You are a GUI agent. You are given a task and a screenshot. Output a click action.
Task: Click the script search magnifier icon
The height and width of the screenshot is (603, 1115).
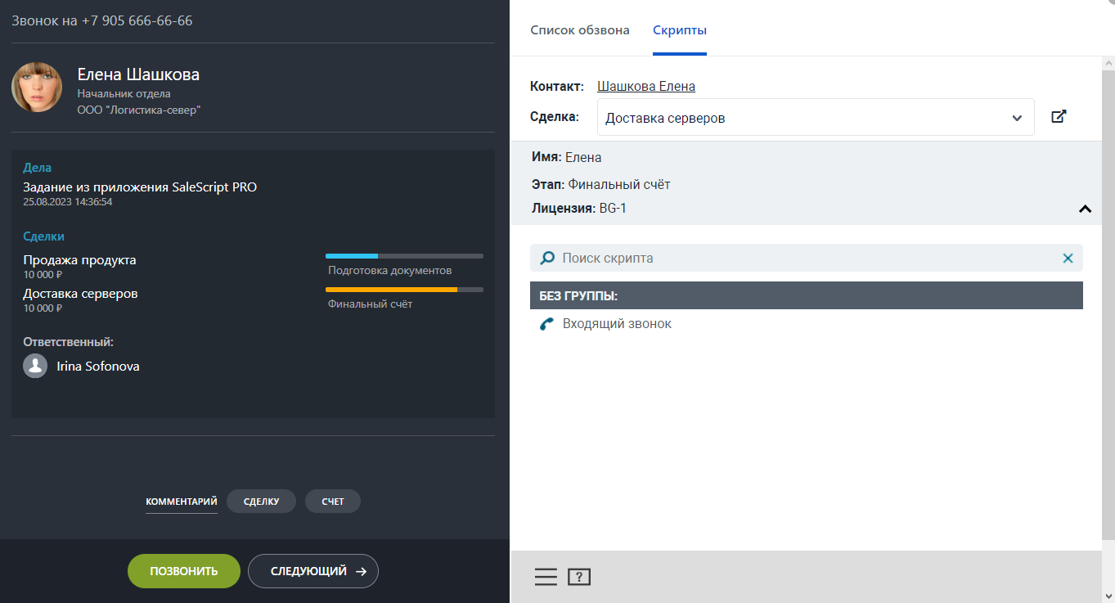click(x=547, y=259)
